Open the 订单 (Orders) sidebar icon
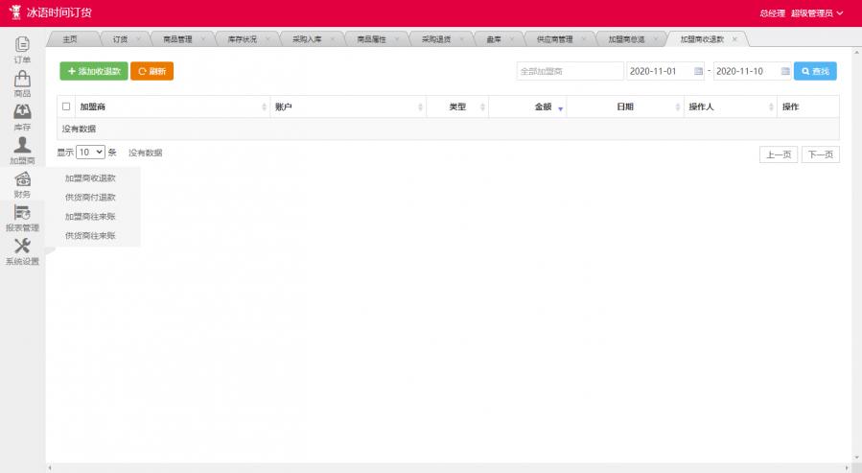The width and height of the screenshot is (862, 473). (x=22, y=44)
